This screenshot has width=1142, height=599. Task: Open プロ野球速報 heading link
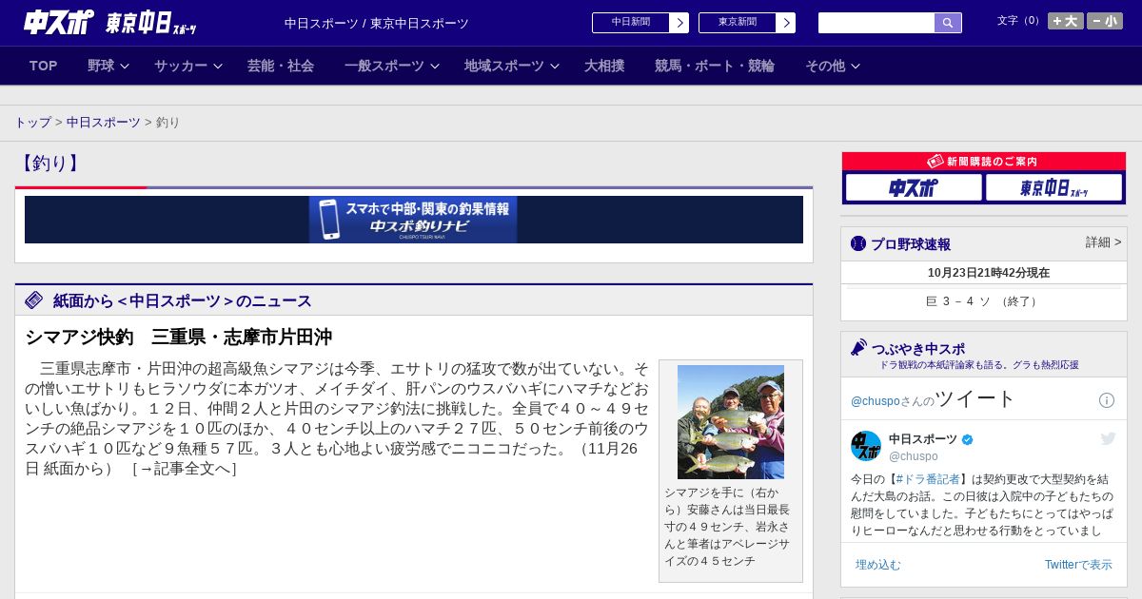tap(911, 244)
